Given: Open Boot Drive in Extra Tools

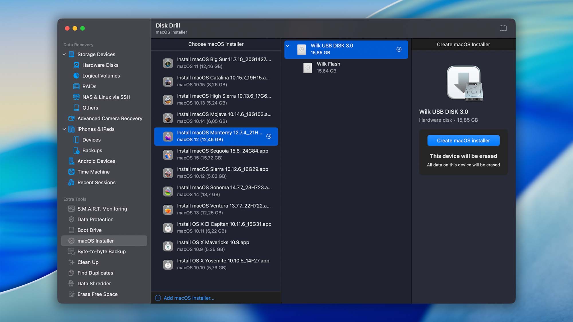Looking at the screenshot, I should (x=89, y=230).
